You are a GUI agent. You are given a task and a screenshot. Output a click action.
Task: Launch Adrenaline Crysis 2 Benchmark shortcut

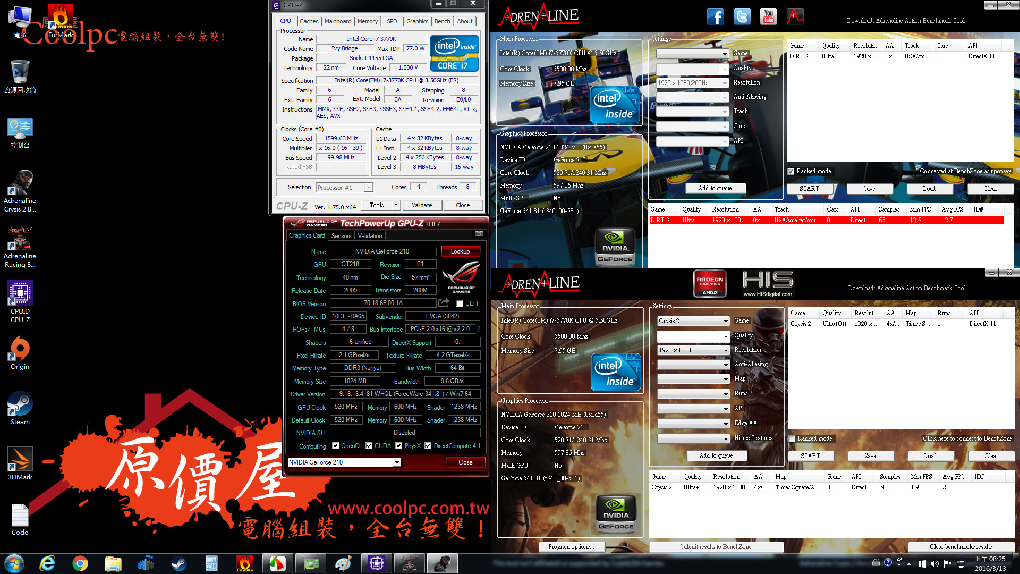(x=20, y=191)
